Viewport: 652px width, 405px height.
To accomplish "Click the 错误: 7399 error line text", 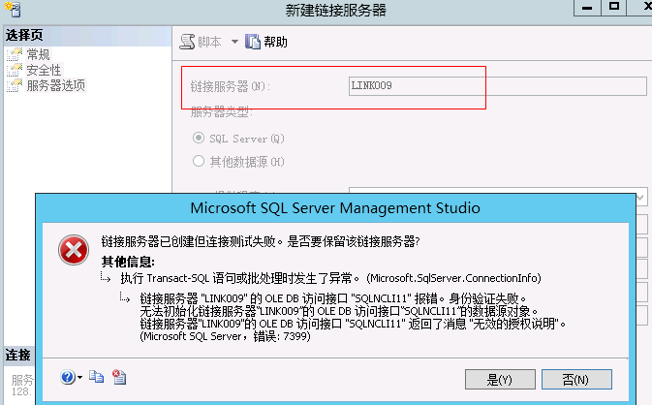I will 225,336.
